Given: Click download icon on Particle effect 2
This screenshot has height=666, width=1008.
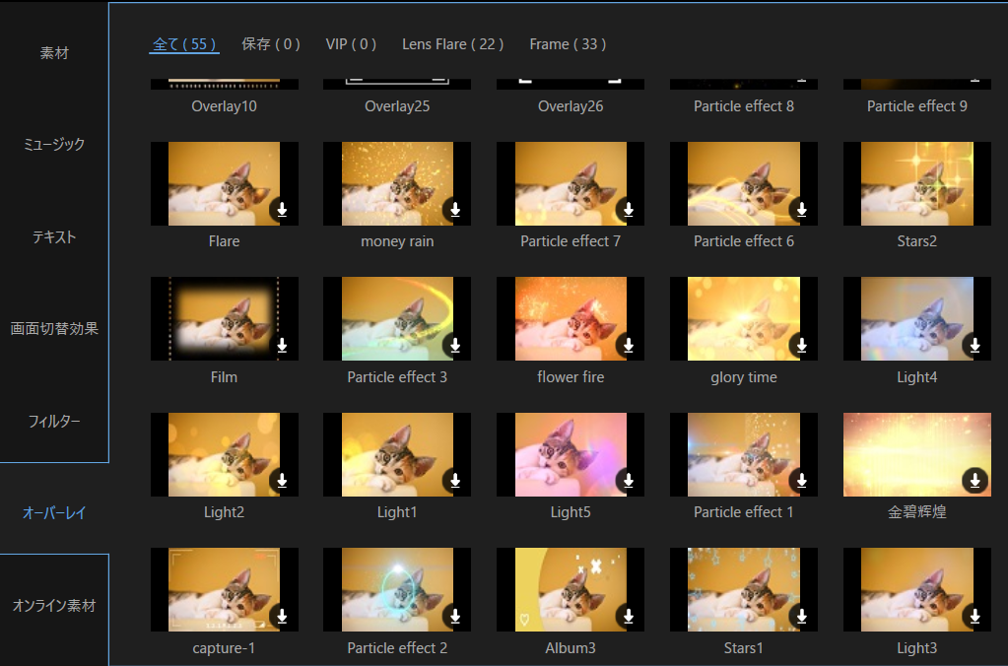Looking at the screenshot, I should click(x=455, y=616).
